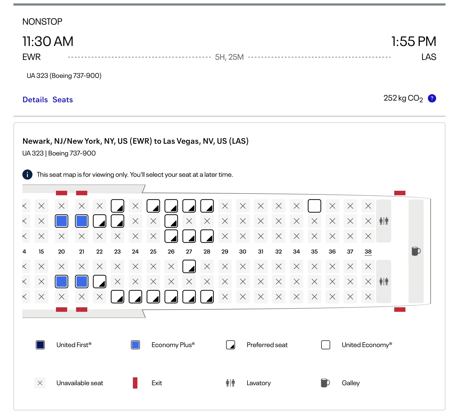Screen dimensions: 453x416
Task: Click the Economy Plus legend swatch
Action: pyautogui.click(x=135, y=345)
